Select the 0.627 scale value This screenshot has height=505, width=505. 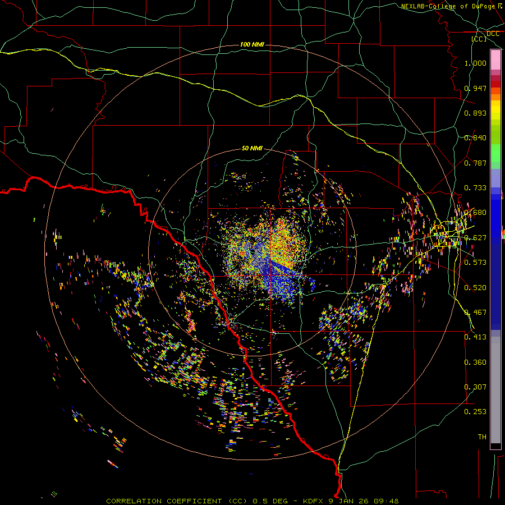[475, 238]
